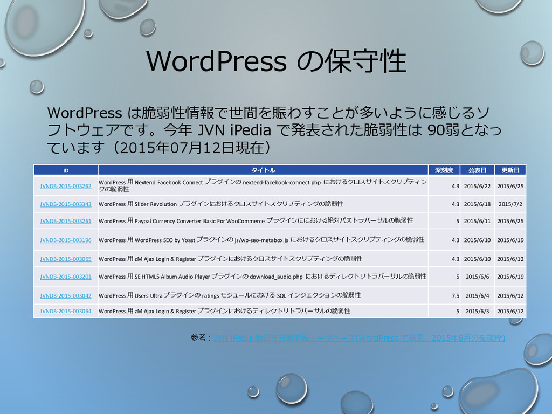Select the Users Ultra SQL injection title
Image resolution: width=552 pixels, height=414 pixels.
click(230, 295)
